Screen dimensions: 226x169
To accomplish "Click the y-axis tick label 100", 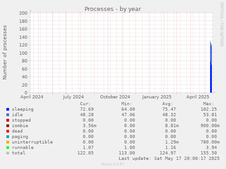I will tap(23, 53).
